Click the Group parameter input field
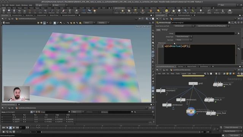The height and width of the screenshot is (137, 243). coord(205,33)
